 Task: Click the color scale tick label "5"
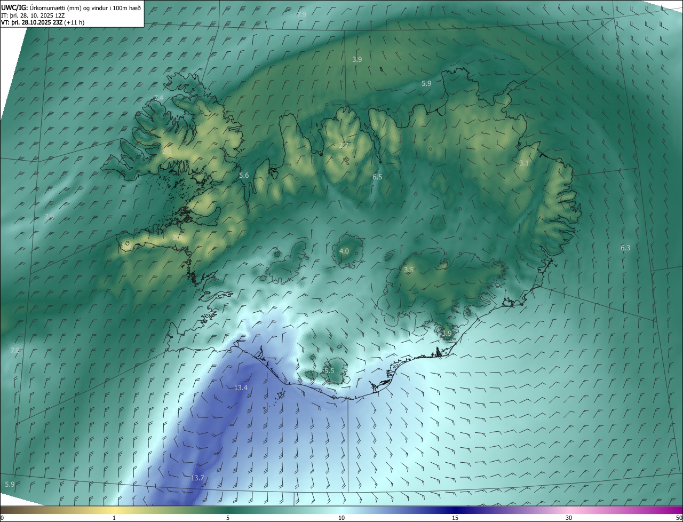click(228, 518)
